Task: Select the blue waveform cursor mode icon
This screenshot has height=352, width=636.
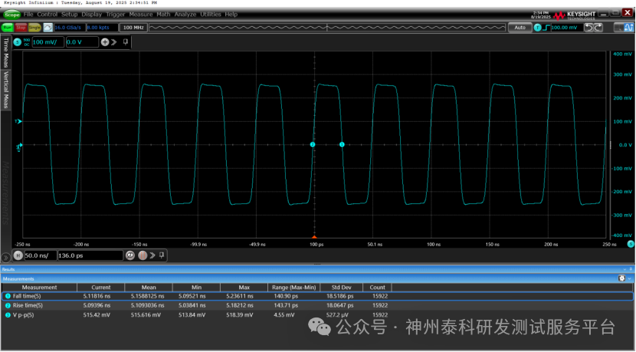Action: pyautogui.click(x=628, y=27)
